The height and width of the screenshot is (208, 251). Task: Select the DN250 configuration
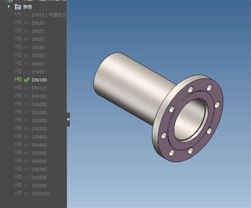tap(39, 112)
